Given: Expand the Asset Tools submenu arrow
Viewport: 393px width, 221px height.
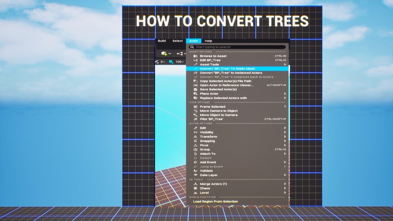Looking at the screenshot, I should [x=285, y=64].
